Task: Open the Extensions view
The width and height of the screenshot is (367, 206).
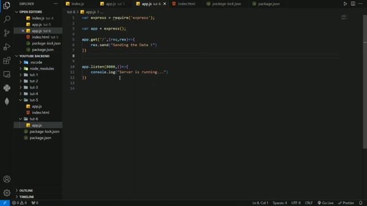Action: pyautogui.click(x=7, y=61)
